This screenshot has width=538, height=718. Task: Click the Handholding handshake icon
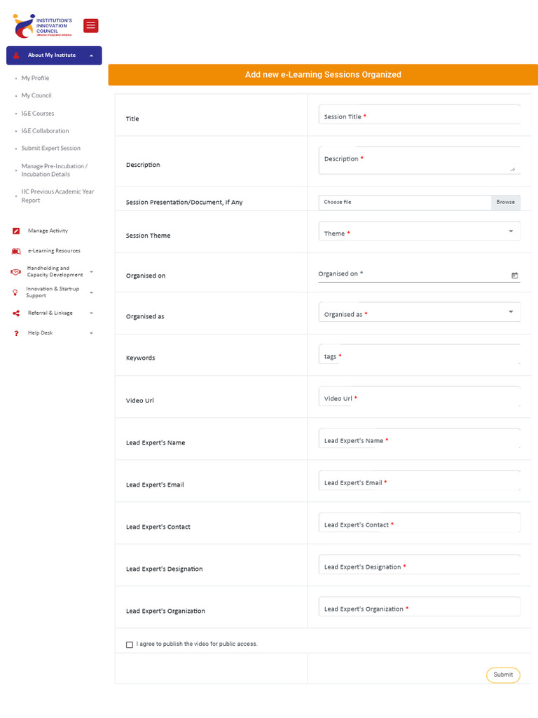coord(15,271)
